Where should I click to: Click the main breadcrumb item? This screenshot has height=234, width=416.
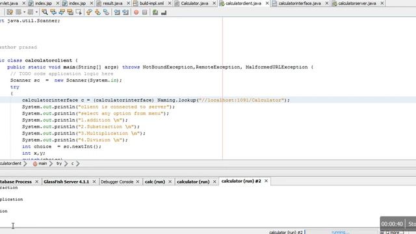pyautogui.click(x=40, y=164)
